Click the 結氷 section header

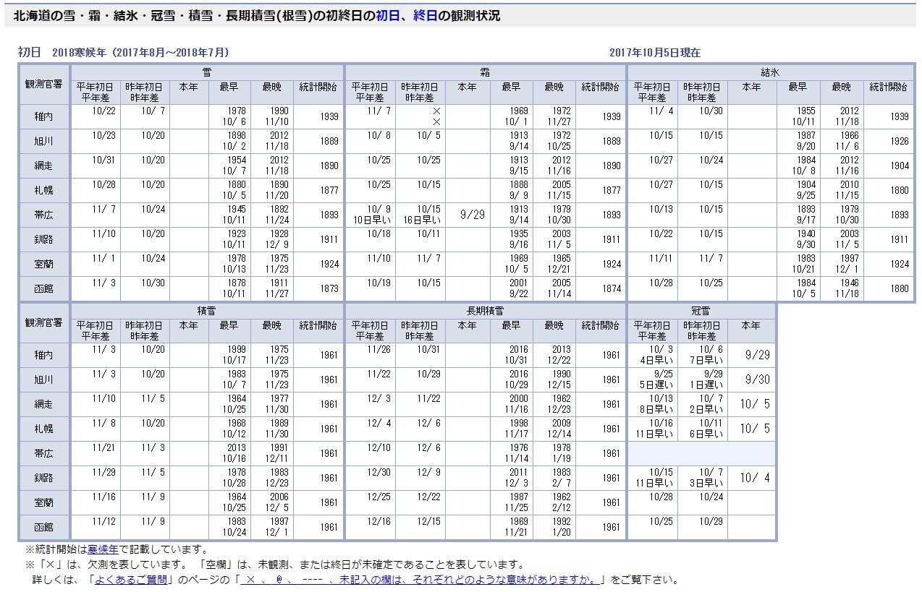(770, 72)
